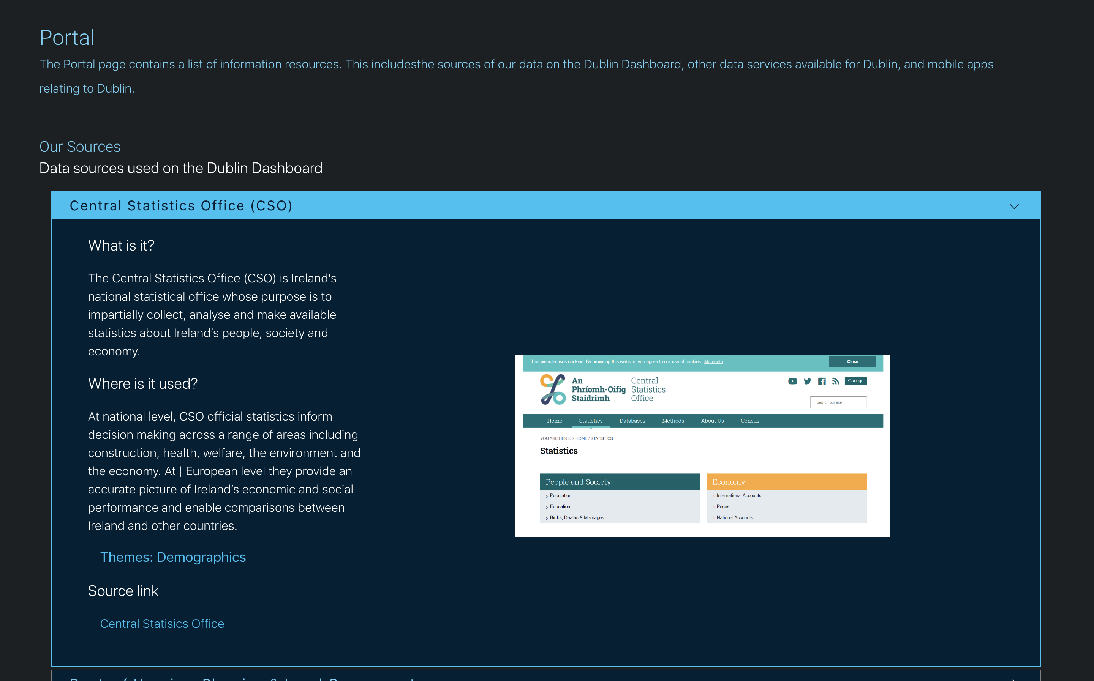Expand the Statistics breadcrumb HOME link
Image resolution: width=1094 pixels, height=681 pixels.
[x=581, y=438]
